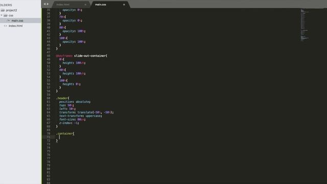Click the left: 50%; line
This screenshot has width=327, height=184.
(67, 109)
